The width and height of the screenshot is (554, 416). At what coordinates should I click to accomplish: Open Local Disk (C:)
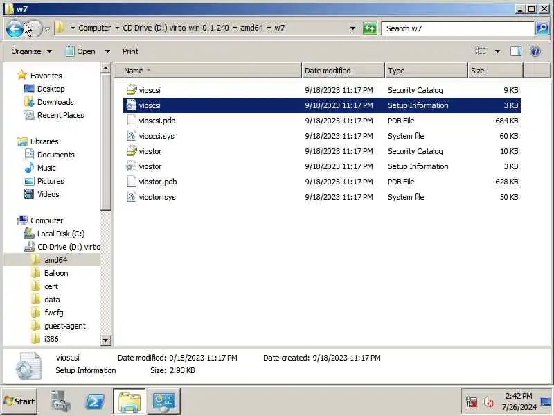tap(61, 234)
